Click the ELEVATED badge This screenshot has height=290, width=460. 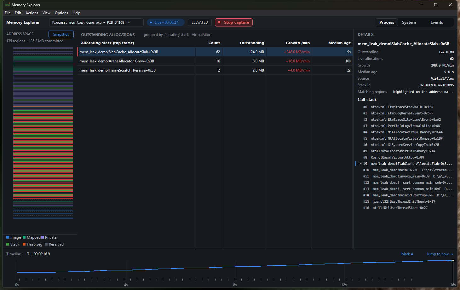pyautogui.click(x=200, y=22)
